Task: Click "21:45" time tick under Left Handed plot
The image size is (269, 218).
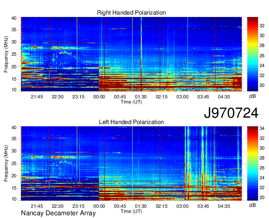Action: 37,206
